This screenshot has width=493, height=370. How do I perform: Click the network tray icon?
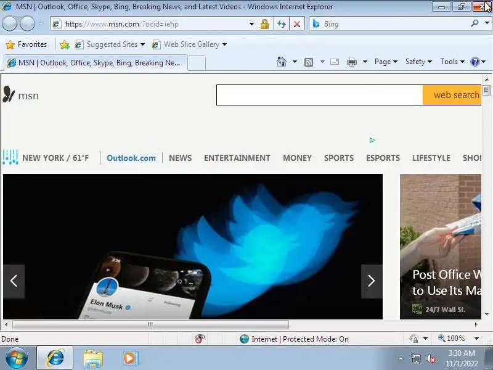click(x=415, y=358)
